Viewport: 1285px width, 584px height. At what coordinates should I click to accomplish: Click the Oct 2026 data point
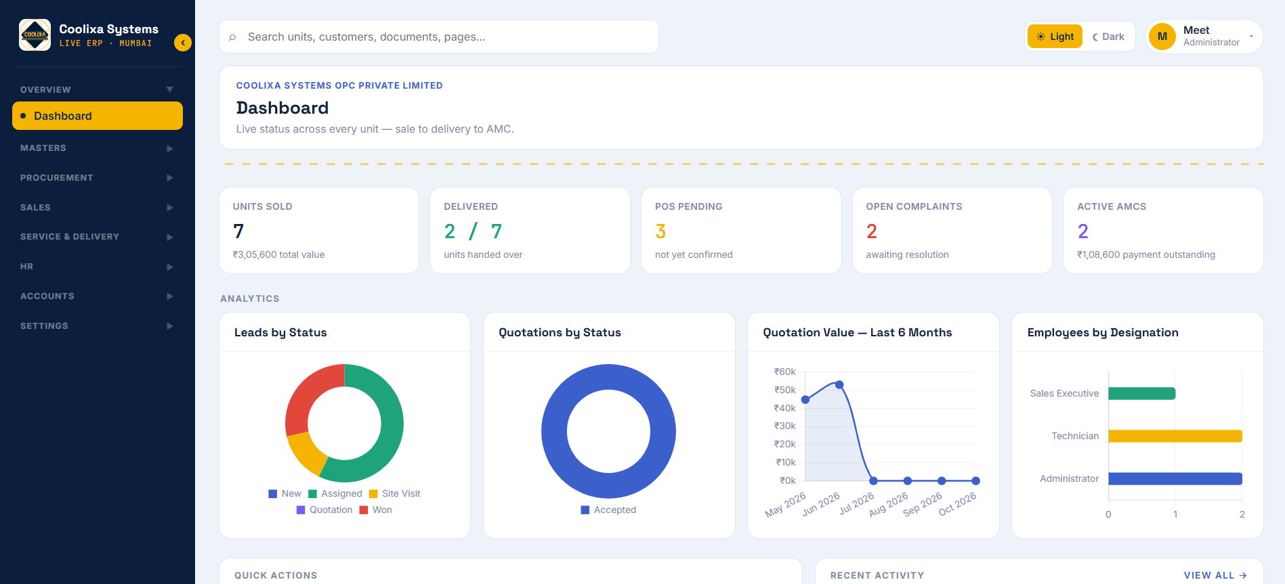point(975,480)
